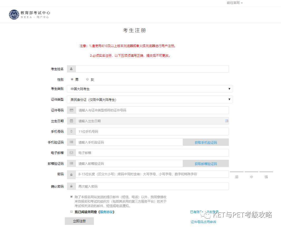This screenshot has height=227, width=281.
Task: Focus the 再次输入密码 confirm field
Action: click(x=152, y=186)
